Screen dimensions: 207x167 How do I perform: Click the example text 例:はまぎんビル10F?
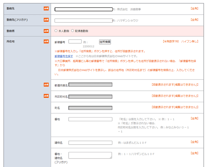coord(132,143)
